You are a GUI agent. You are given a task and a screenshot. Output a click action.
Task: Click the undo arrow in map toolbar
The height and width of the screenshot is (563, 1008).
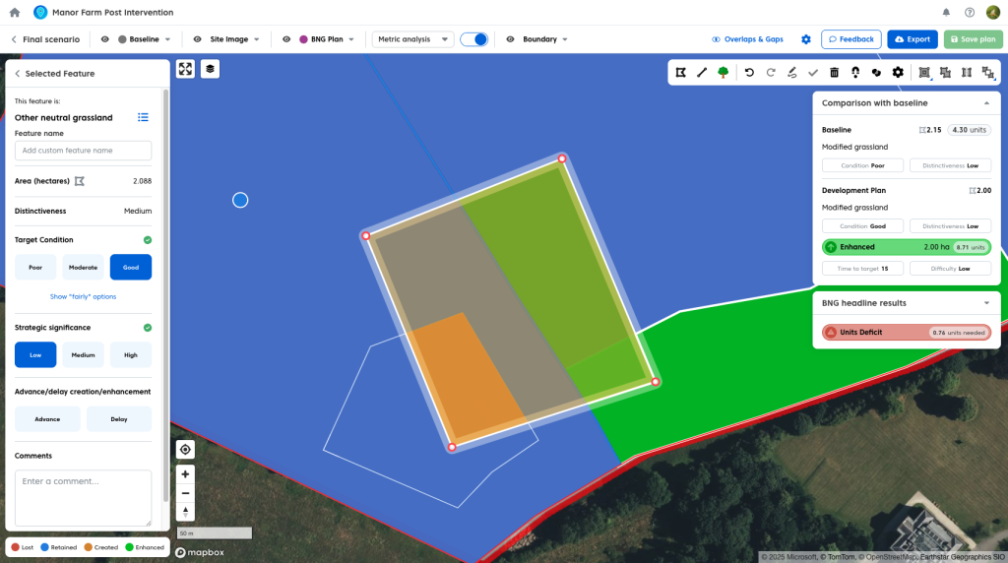tap(749, 72)
